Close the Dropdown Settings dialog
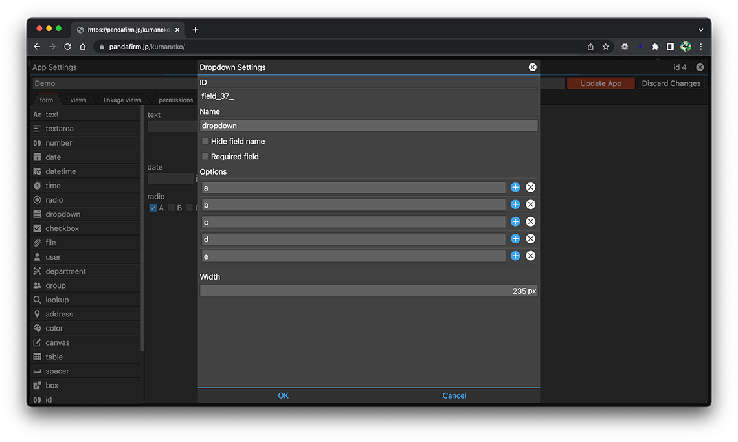Image resolution: width=738 pixels, height=442 pixels. 532,67
